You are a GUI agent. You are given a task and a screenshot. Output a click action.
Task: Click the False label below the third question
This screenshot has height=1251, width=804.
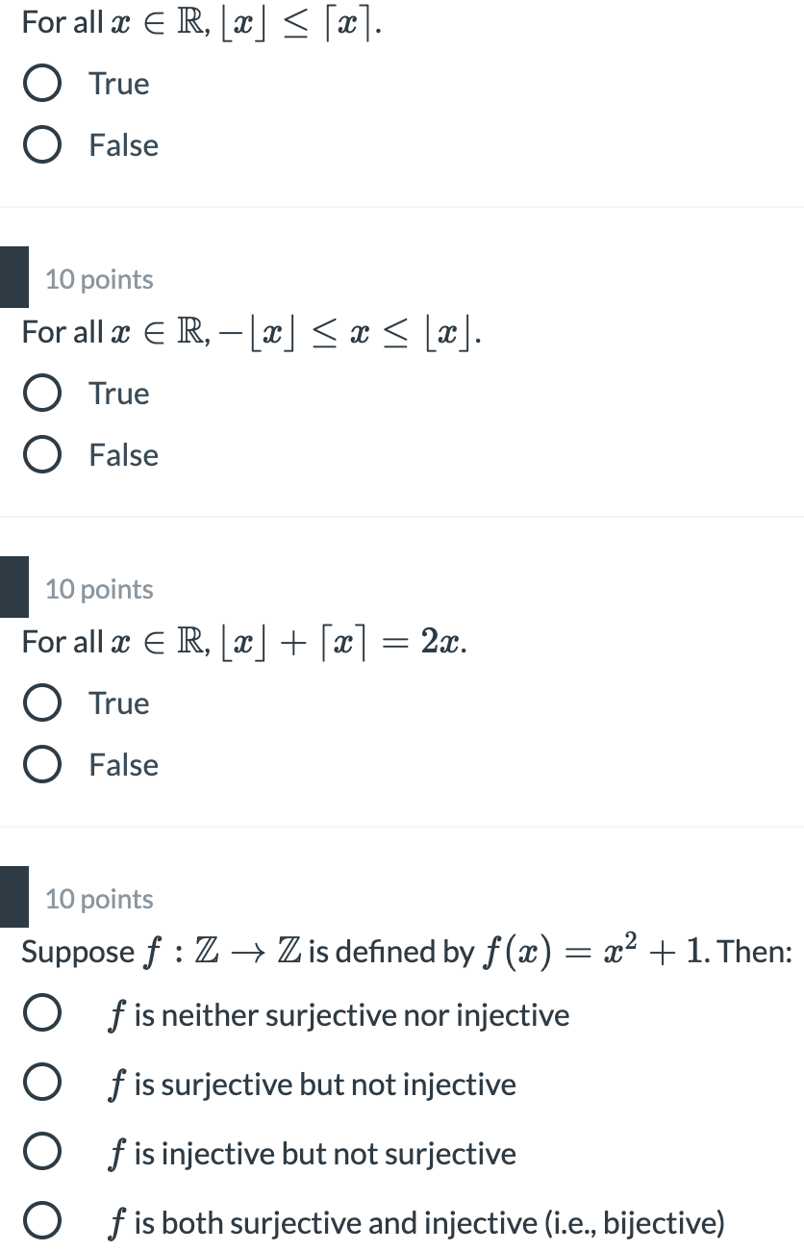click(123, 764)
